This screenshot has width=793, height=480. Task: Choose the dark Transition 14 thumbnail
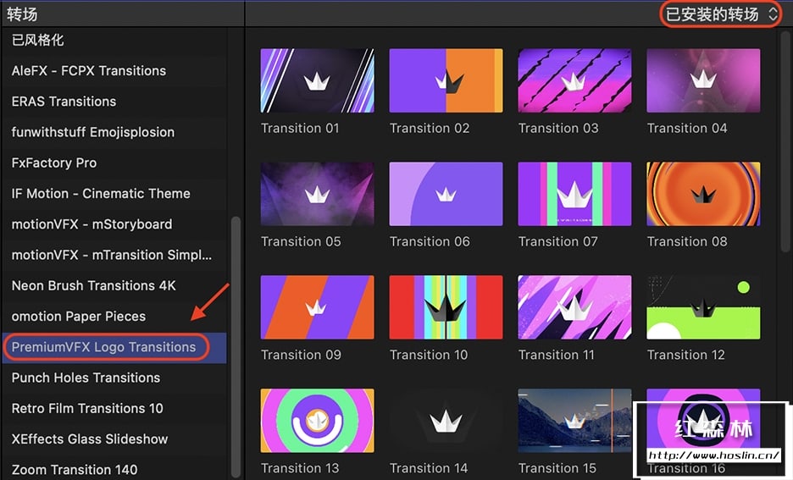pos(446,421)
